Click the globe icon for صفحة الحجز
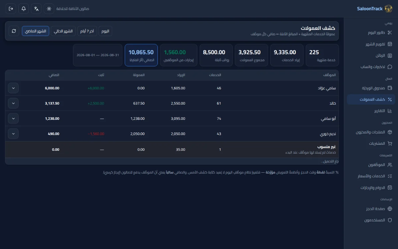This screenshot has height=249, width=398. coord(390,209)
